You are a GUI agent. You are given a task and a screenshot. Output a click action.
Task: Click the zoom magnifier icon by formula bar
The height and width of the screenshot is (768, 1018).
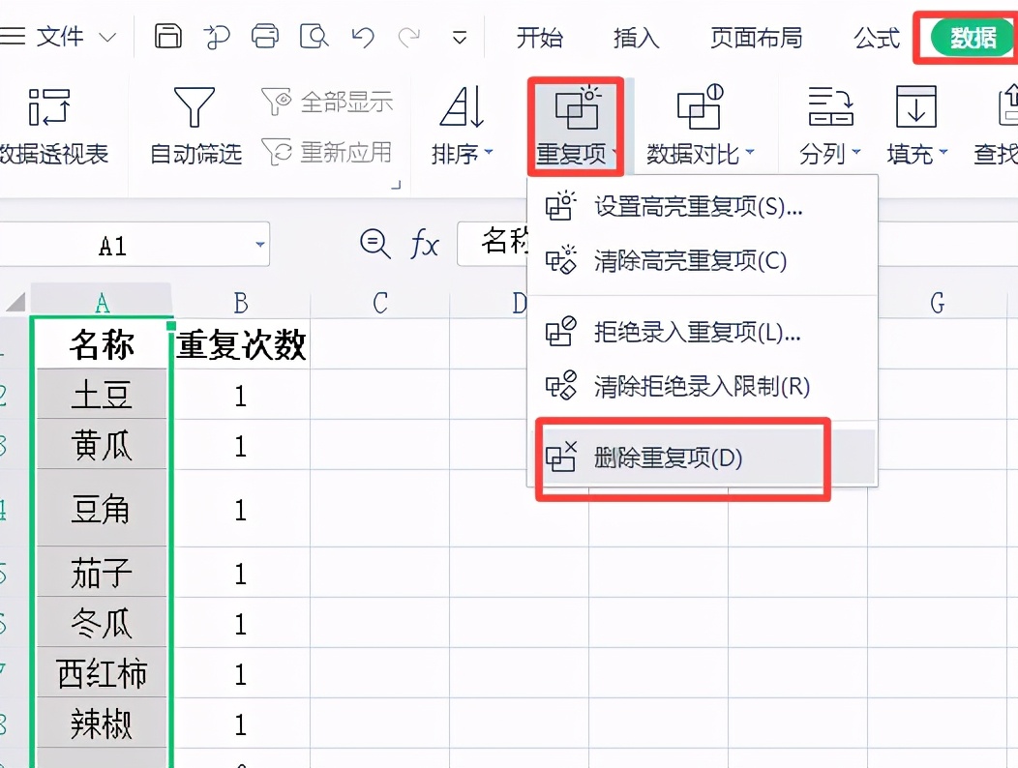tap(374, 244)
